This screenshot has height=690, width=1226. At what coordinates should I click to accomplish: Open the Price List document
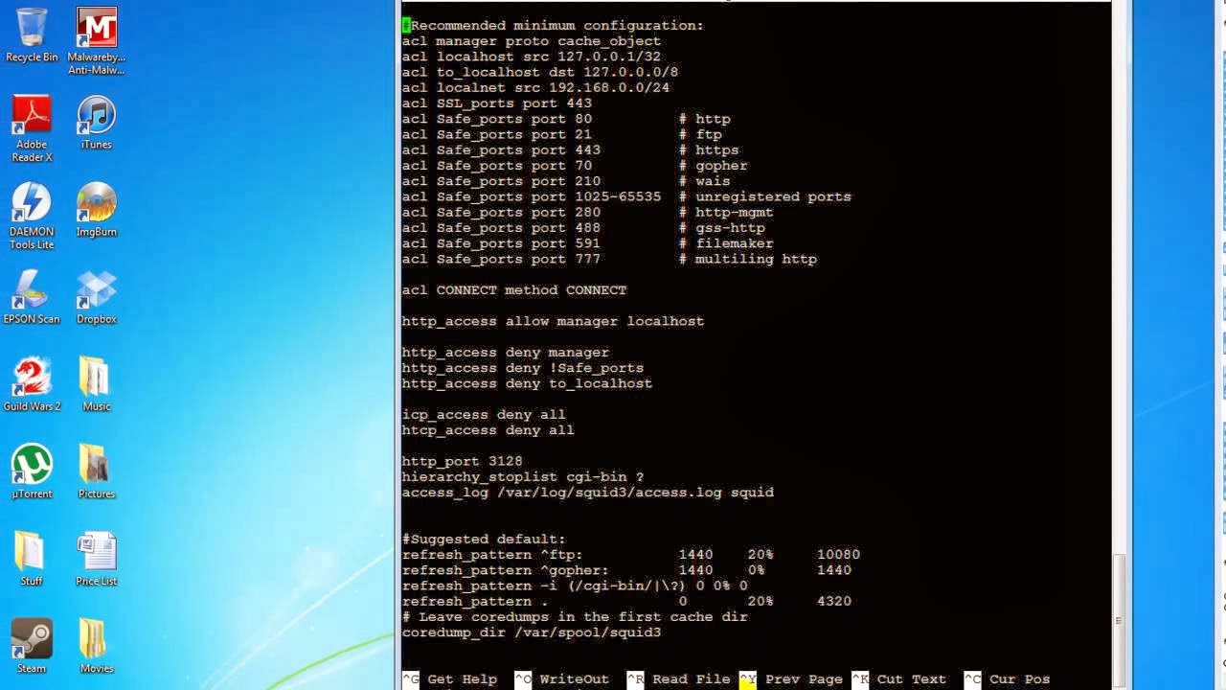click(96, 559)
